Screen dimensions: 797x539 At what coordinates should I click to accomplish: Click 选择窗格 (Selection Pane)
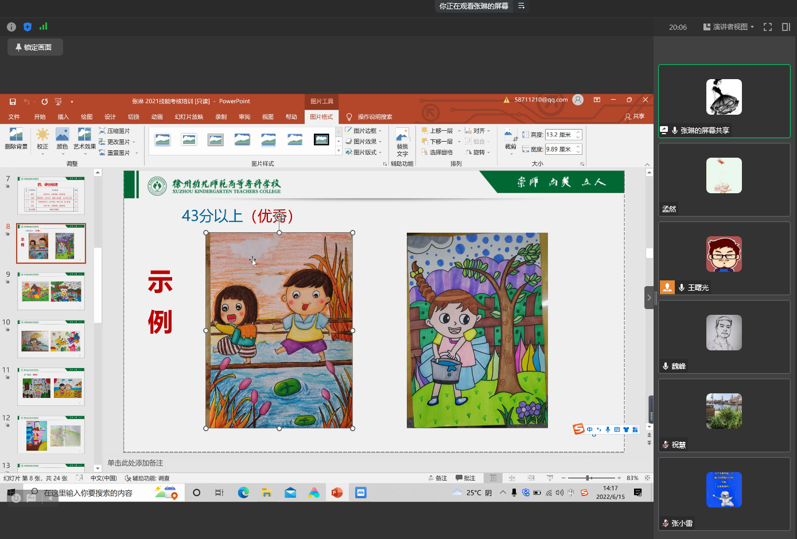pyautogui.click(x=437, y=153)
